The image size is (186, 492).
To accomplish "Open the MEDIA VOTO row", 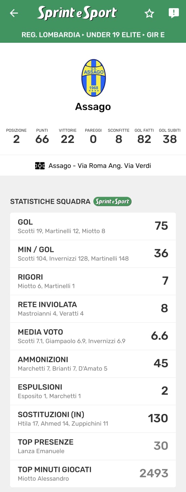I will click(93, 336).
